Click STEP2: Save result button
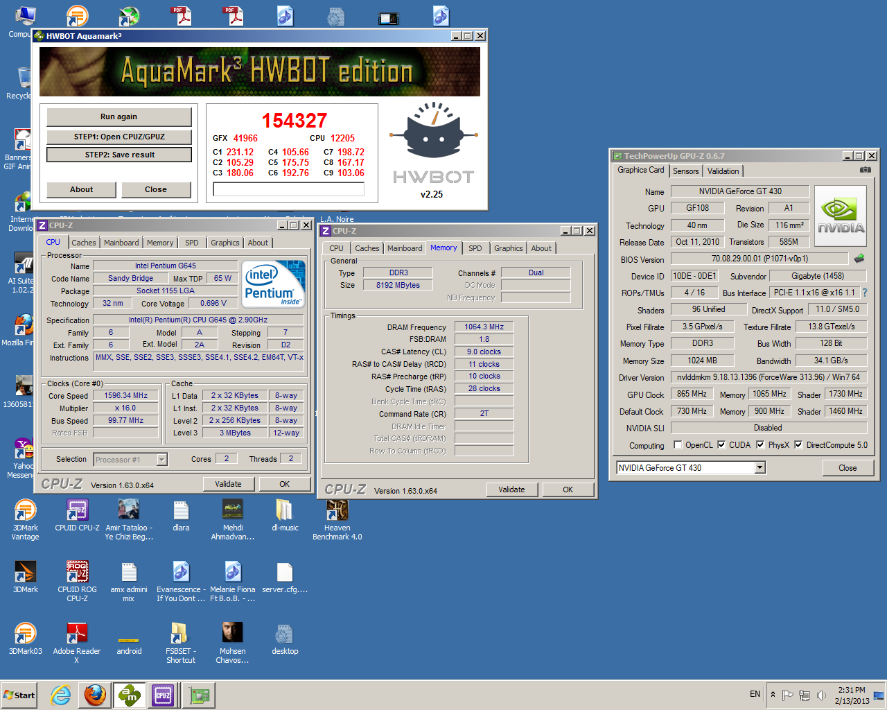The width and height of the screenshot is (887, 710). pyautogui.click(x=118, y=154)
